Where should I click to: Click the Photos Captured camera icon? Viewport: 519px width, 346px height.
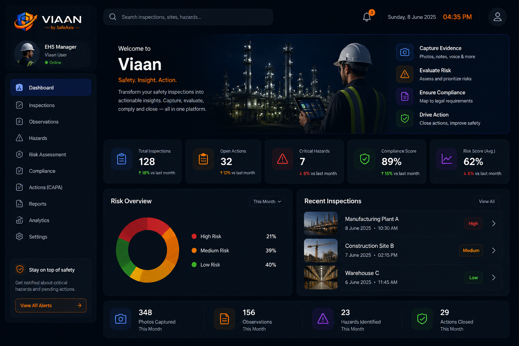[x=121, y=319]
